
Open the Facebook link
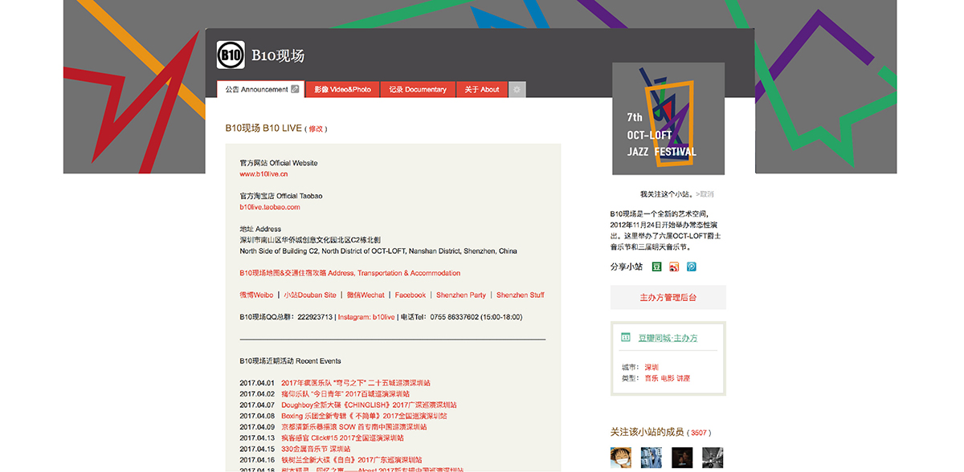coord(411,295)
